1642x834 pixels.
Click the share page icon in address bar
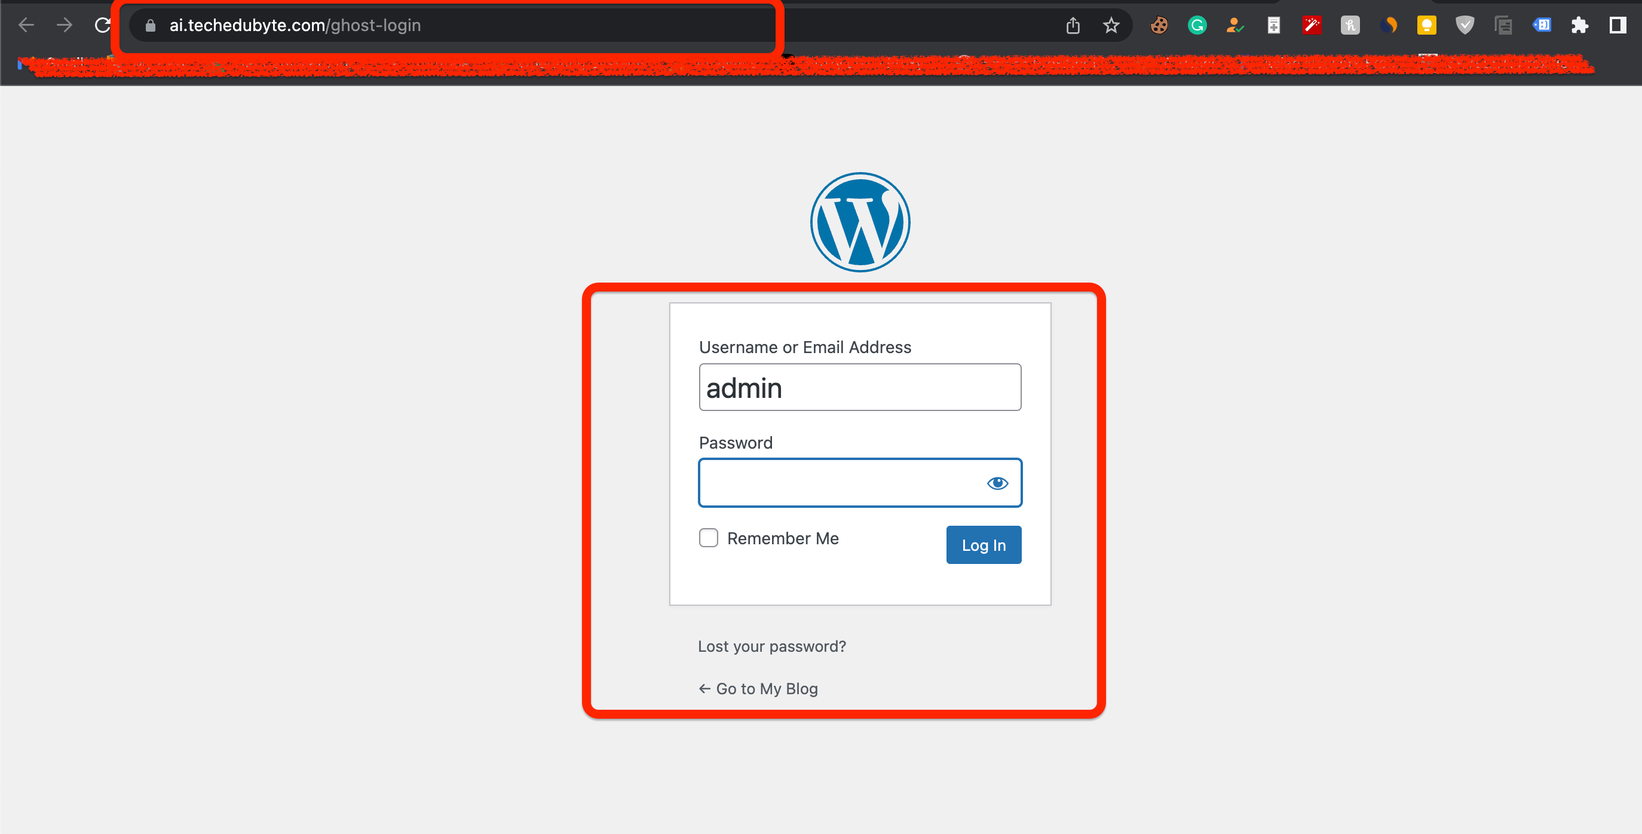click(x=1073, y=26)
